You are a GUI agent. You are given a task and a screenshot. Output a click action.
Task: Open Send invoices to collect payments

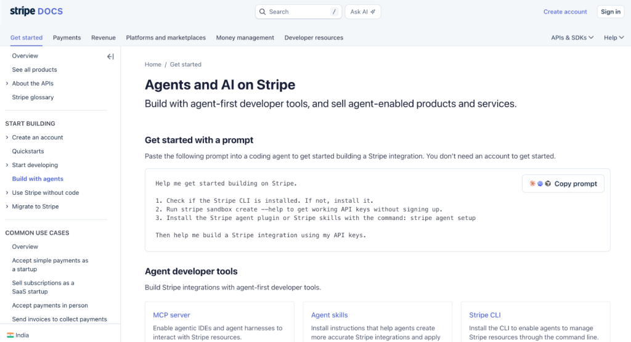click(x=60, y=319)
